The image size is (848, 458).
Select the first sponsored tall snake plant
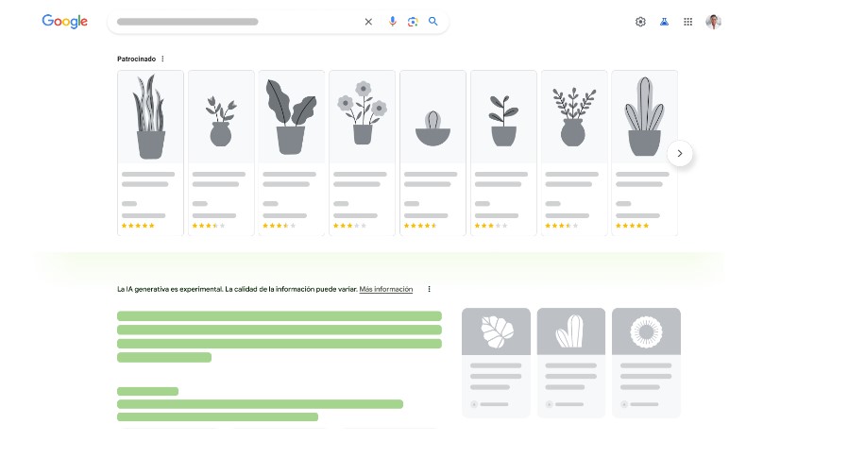(x=150, y=151)
